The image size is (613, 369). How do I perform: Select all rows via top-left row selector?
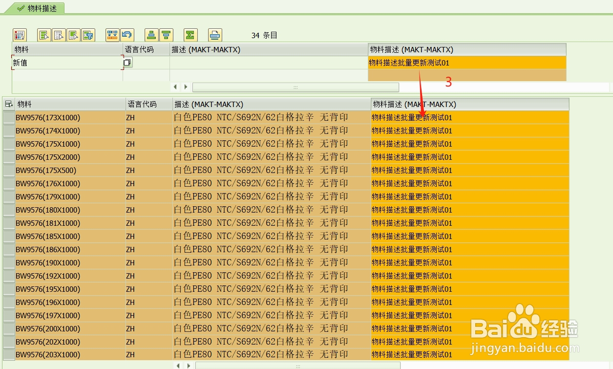pos(8,104)
